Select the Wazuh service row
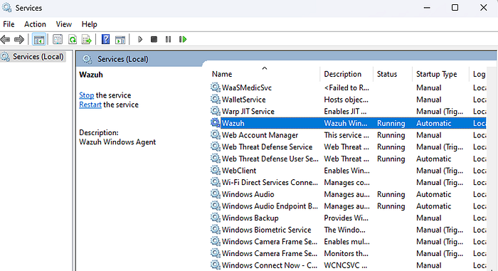This screenshot has width=498, height=271. point(348,123)
